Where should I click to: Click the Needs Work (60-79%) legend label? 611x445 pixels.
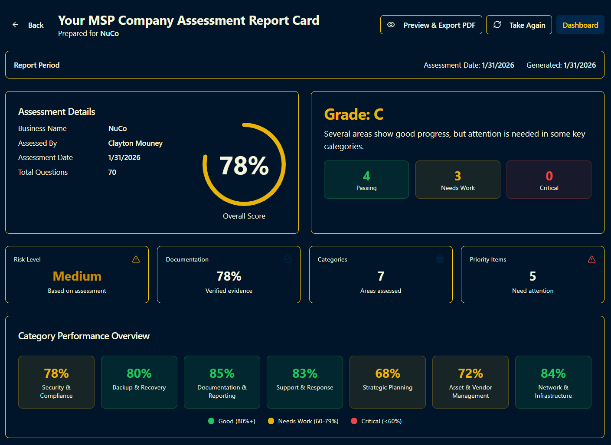(308, 421)
